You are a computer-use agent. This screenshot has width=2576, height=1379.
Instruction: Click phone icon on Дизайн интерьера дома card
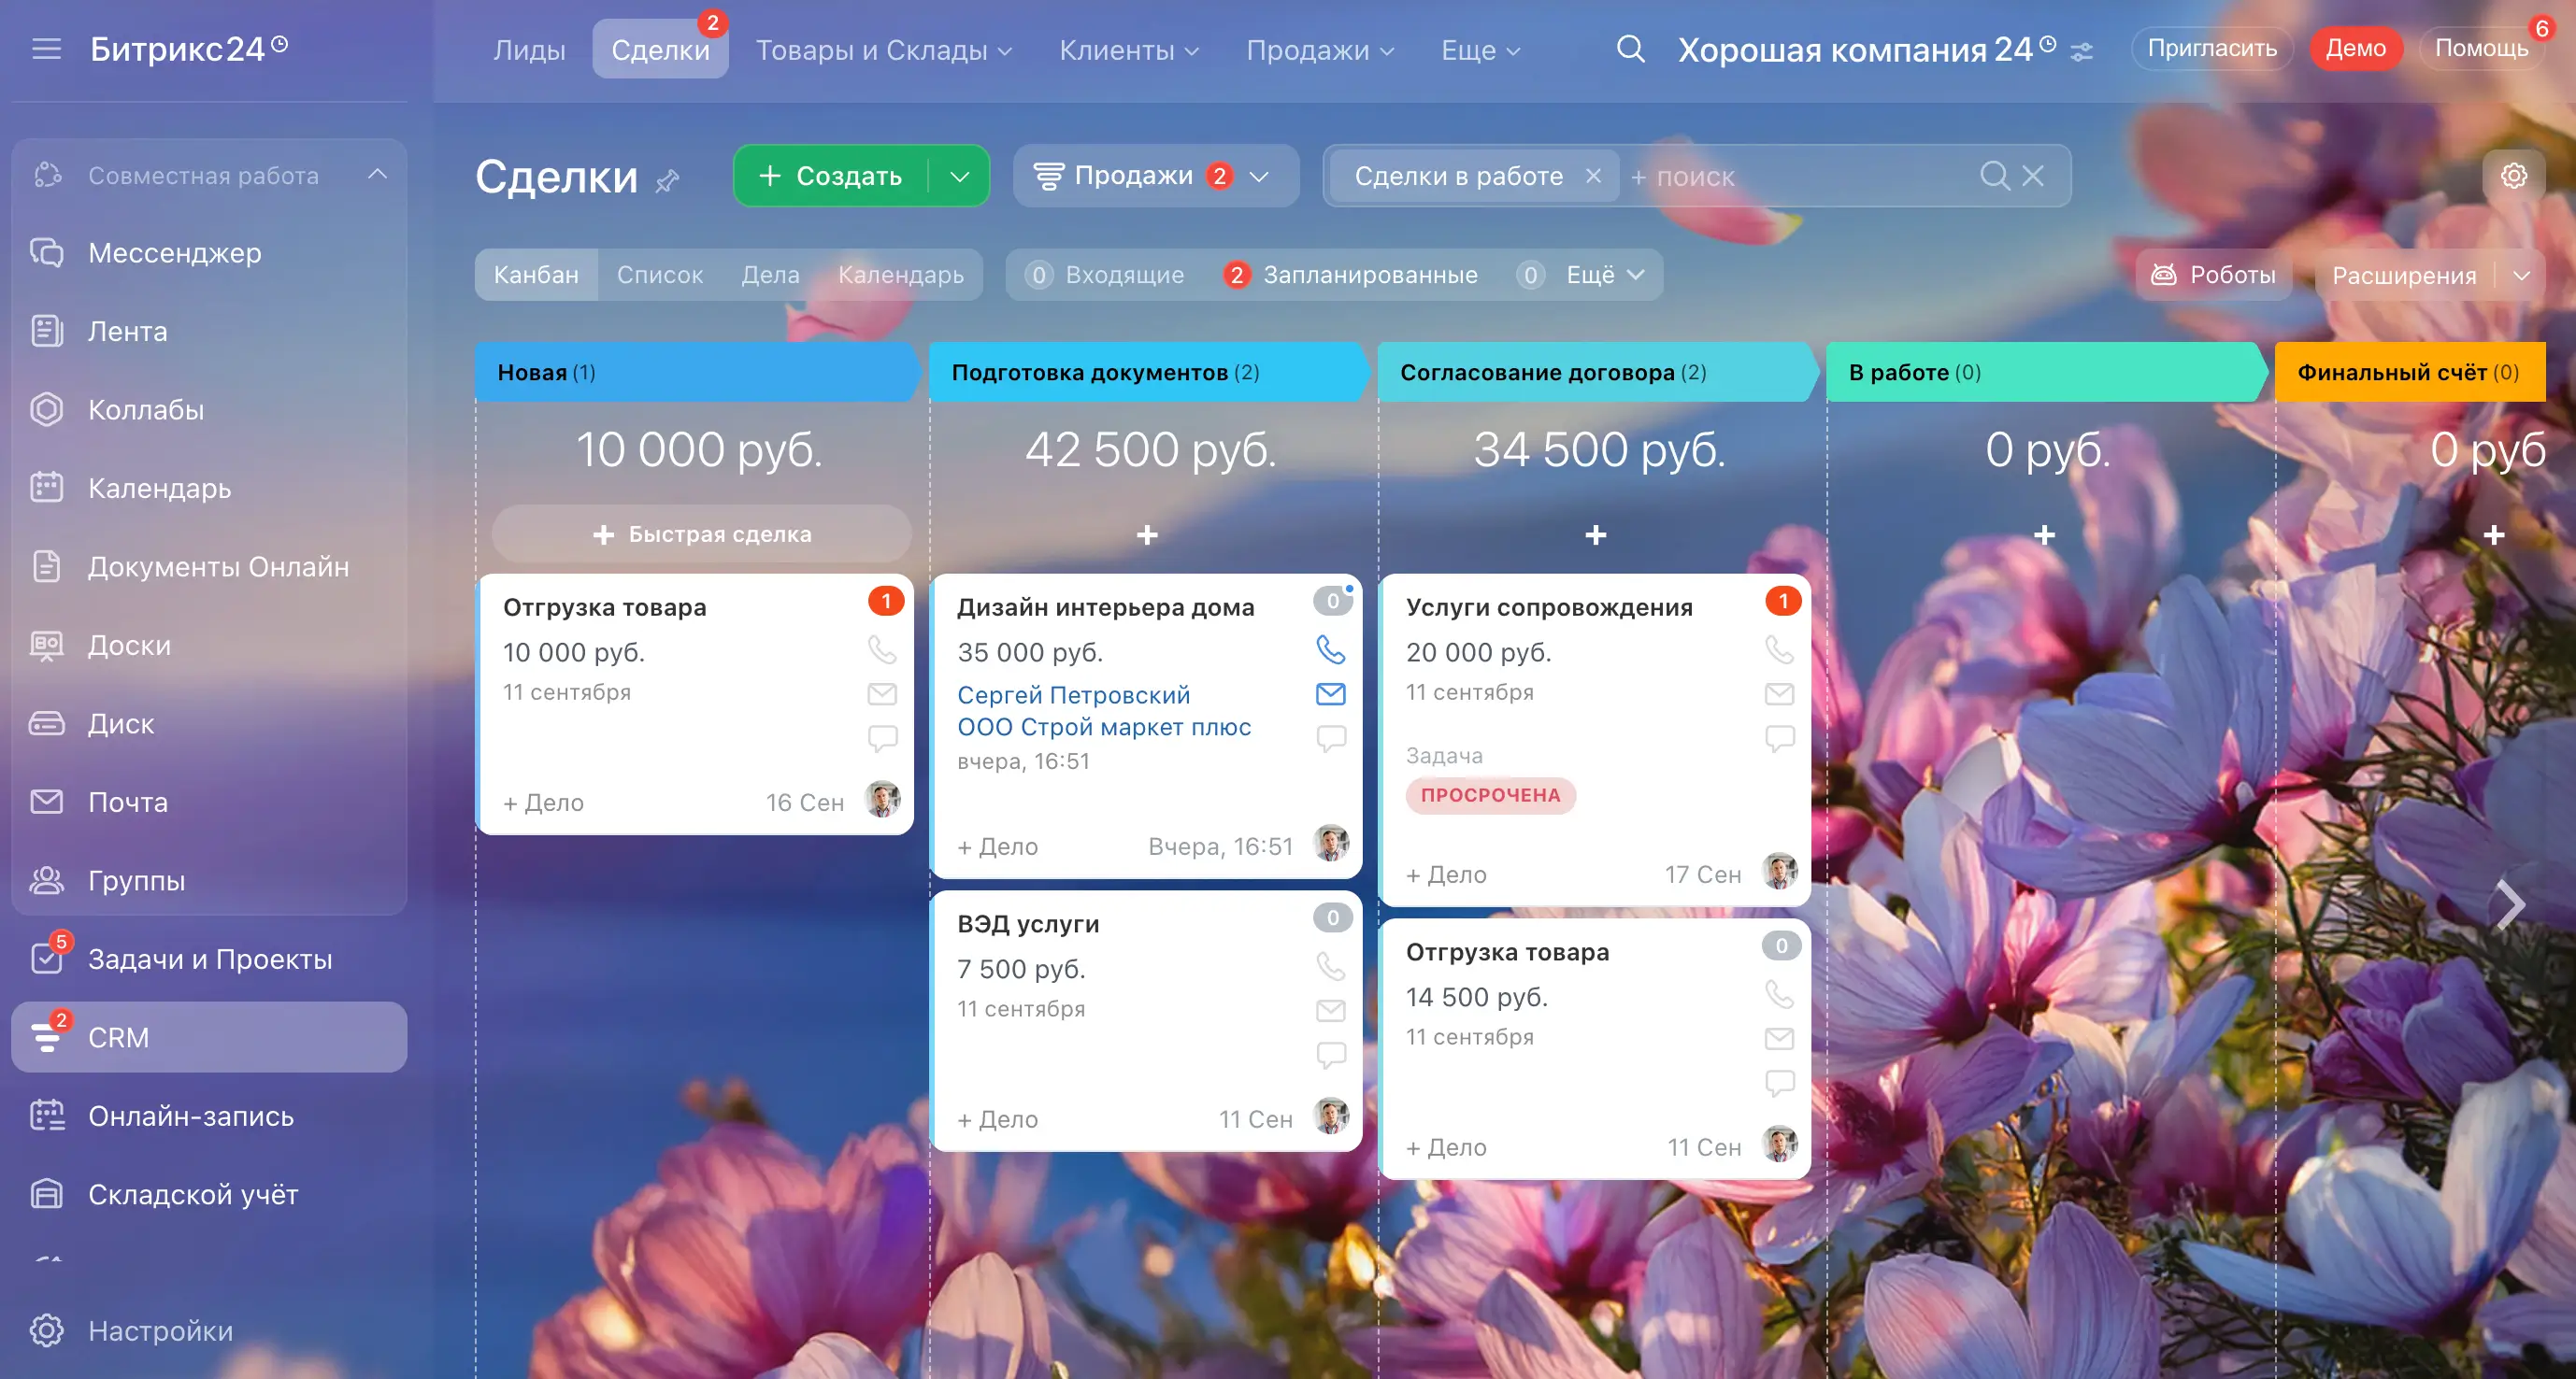click(1330, 650)
